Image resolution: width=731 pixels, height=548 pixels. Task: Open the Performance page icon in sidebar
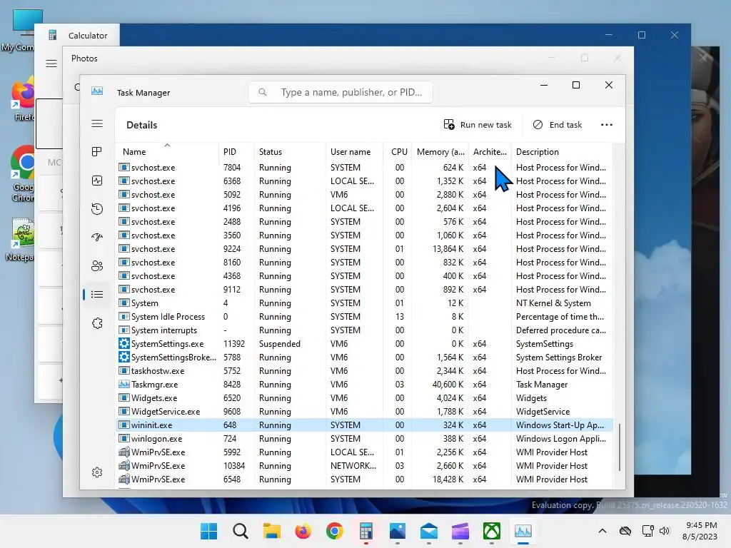coord(97,181)
